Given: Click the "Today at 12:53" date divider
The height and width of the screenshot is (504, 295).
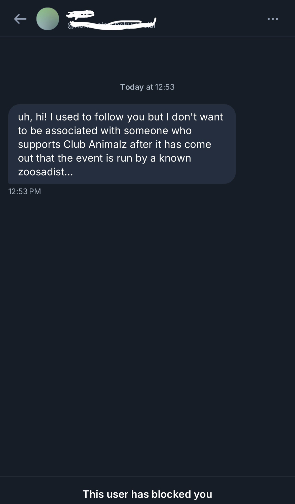Looking at the screenshot, I should click(x=147, y=87).
